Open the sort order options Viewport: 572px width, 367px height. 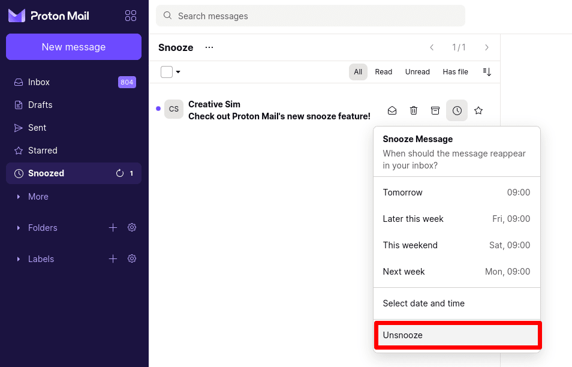point(487,72)
